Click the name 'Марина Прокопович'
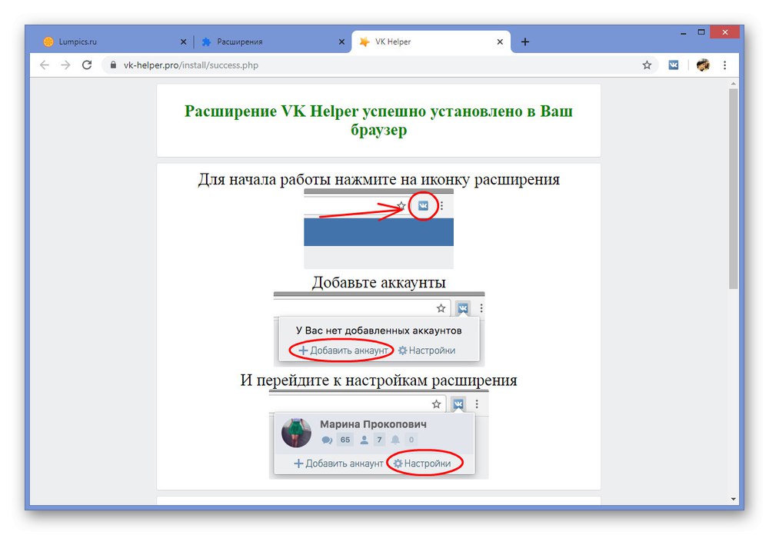The image size is (769, 535). 373,424
